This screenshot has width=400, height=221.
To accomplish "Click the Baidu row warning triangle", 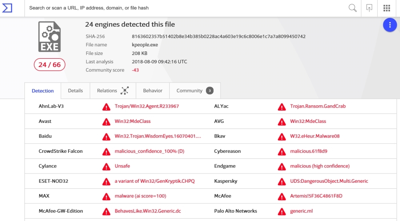I will click(x=106, y=137).
